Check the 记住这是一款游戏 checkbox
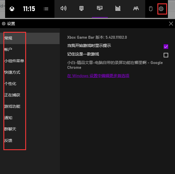This screenshot has width=175, height=174. tap(166, 55)
